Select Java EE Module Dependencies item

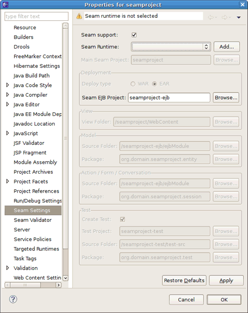[x=37, y=114]
